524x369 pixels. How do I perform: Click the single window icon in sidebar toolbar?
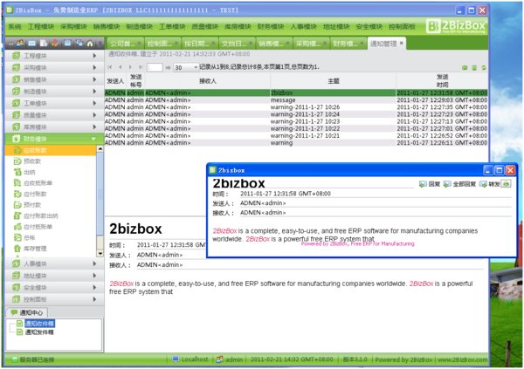click(67, 44)
